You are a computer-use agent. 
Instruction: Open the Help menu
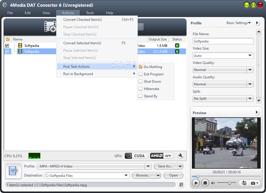click(x=109, y=13)
